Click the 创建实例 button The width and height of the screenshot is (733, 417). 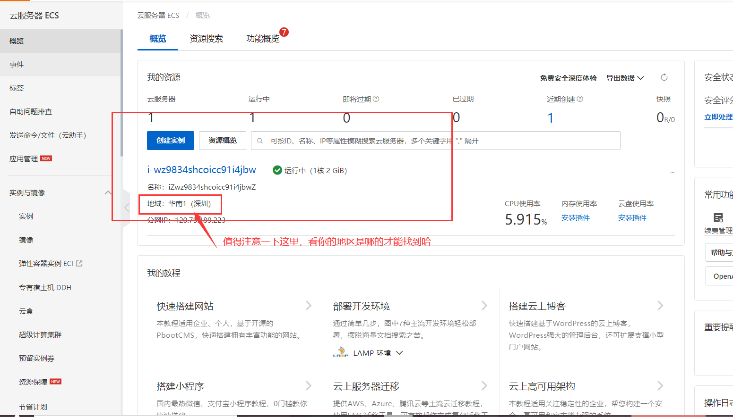click(x=171, y=141)
